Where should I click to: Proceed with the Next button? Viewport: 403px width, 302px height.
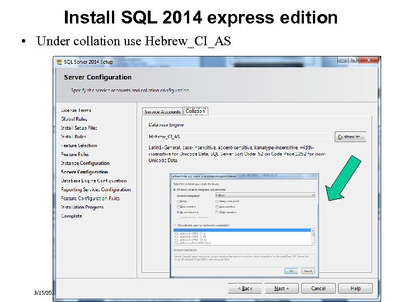(282, 289)
